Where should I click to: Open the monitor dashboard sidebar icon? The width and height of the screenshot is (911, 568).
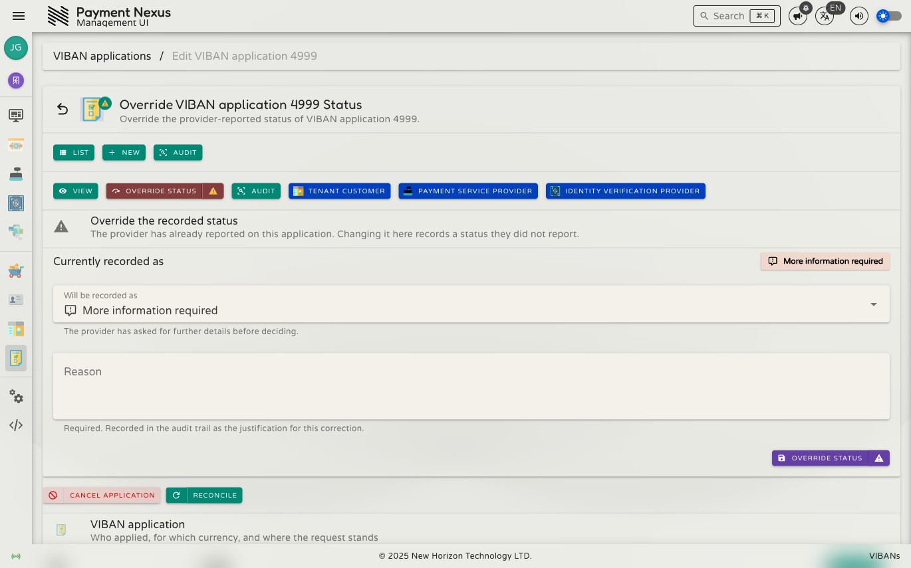[16, 116]
